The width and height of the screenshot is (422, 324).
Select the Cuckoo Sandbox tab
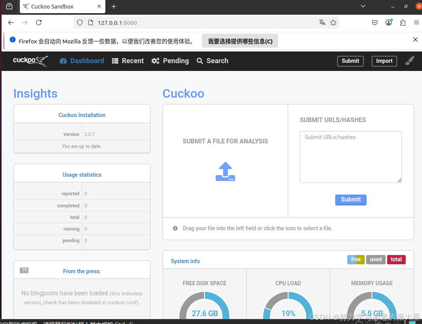tap(62, 7)
